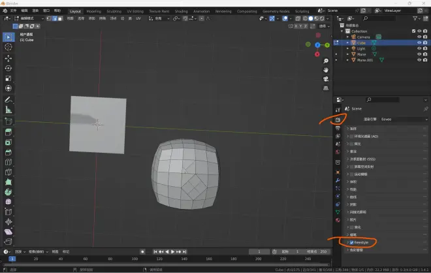Expand the Camera item in outliner
This screenshot has height=273, width=431.
tap(347, 37)
